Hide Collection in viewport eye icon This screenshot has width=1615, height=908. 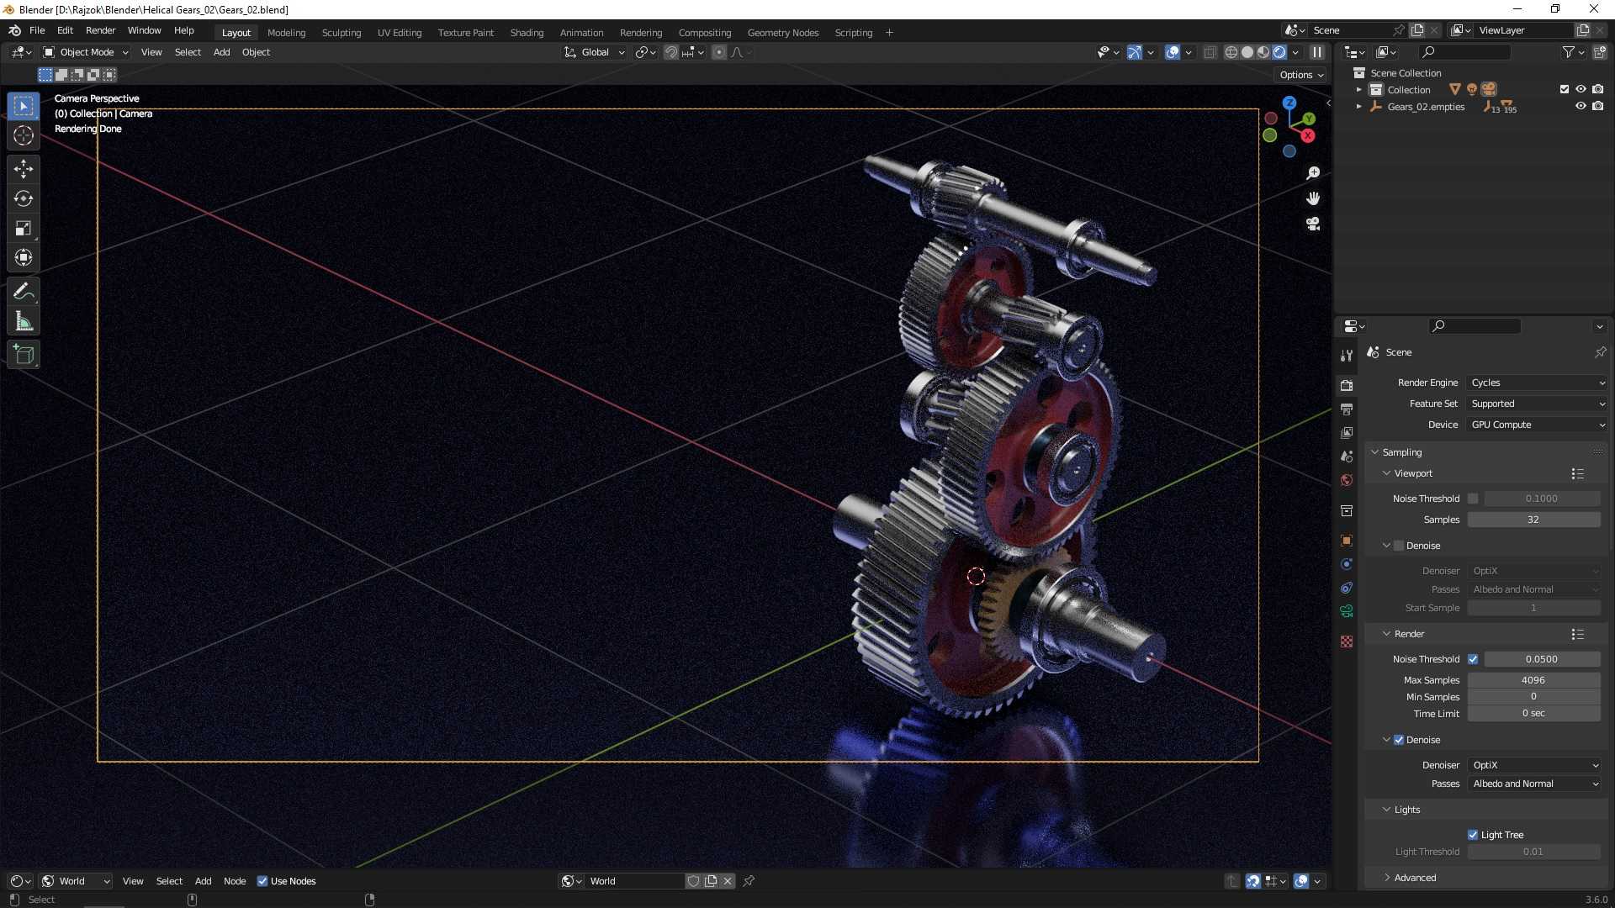1581,89
